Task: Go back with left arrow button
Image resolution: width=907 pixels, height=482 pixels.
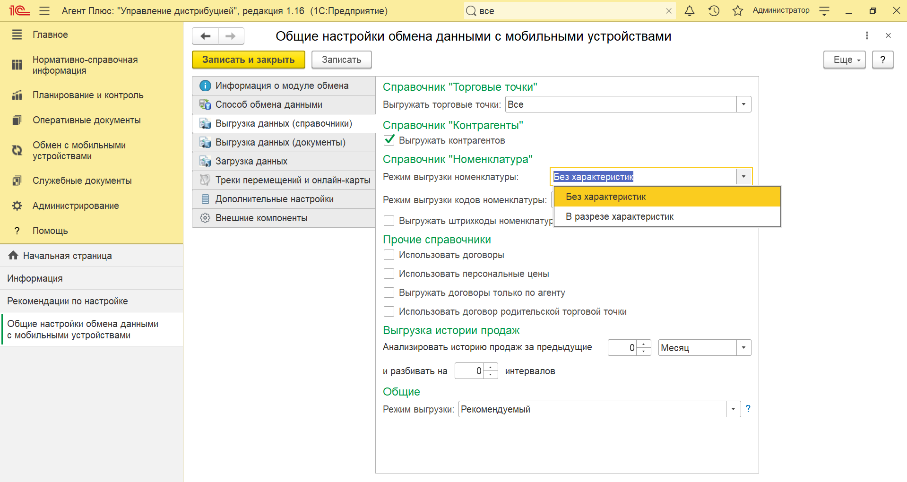Action: [x=206, y=36]
